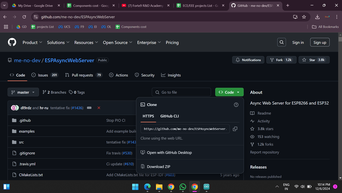Open Wi-Fi network settings in tray
Image resolution: width=342 pixels, height=193 pixels.
(296, 186)
